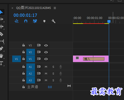Toggle Linked Selection button
The image size is (124, 100).
(x=35, y=21)
